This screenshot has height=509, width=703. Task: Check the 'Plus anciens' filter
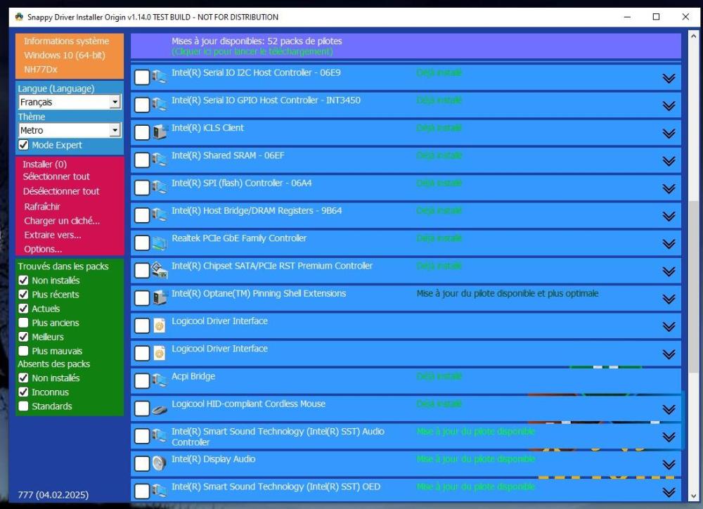[x=23, y=323]
